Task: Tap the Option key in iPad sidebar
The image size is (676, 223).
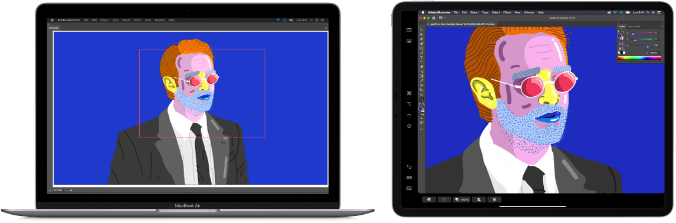Action: [409, 104]
